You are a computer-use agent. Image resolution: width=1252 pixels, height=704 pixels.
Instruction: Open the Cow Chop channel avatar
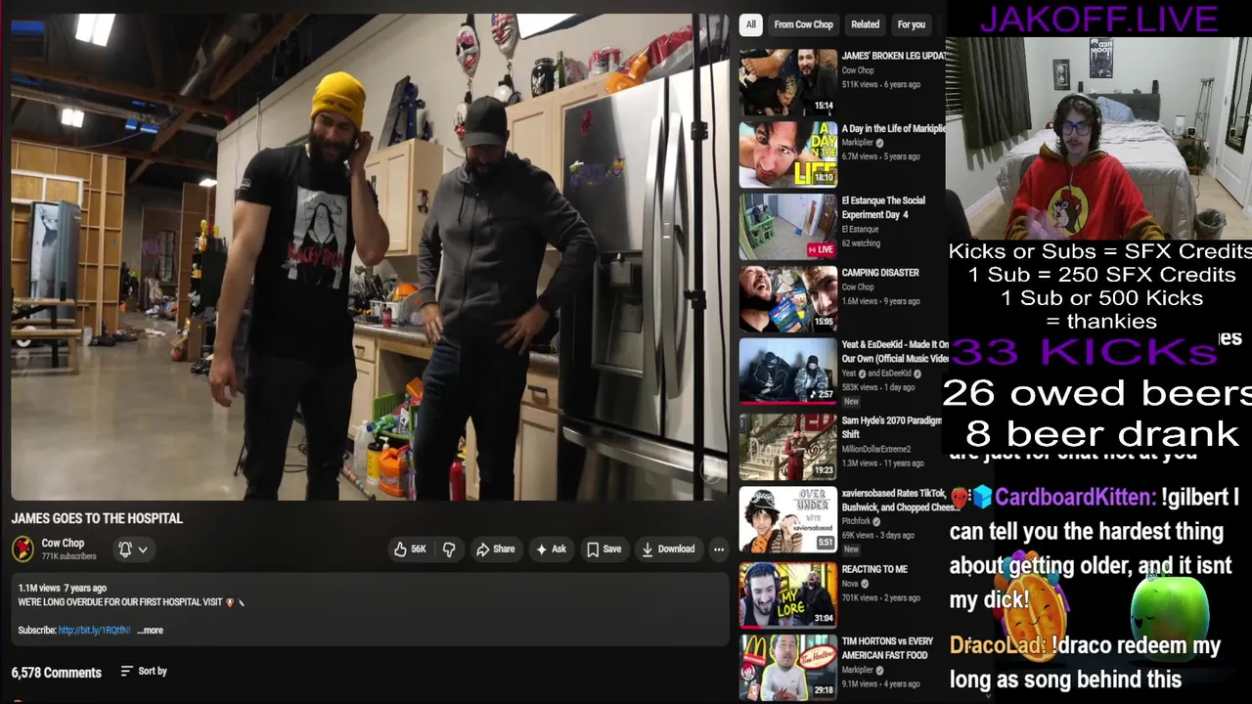coord(22,550)
